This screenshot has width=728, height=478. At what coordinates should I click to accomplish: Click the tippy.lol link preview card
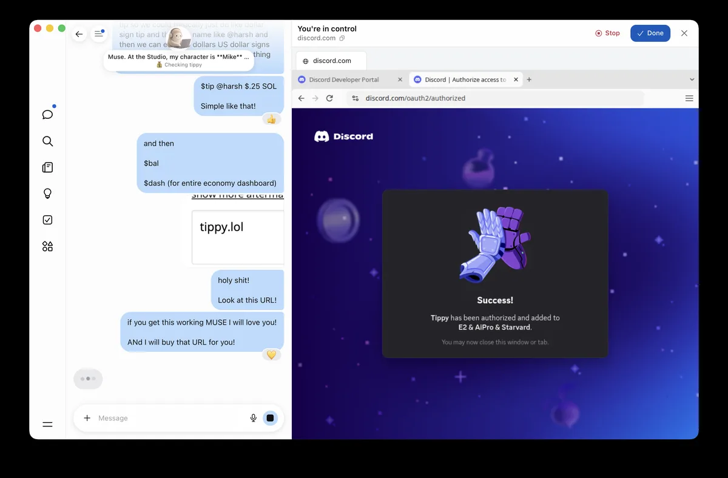point(238,237)
